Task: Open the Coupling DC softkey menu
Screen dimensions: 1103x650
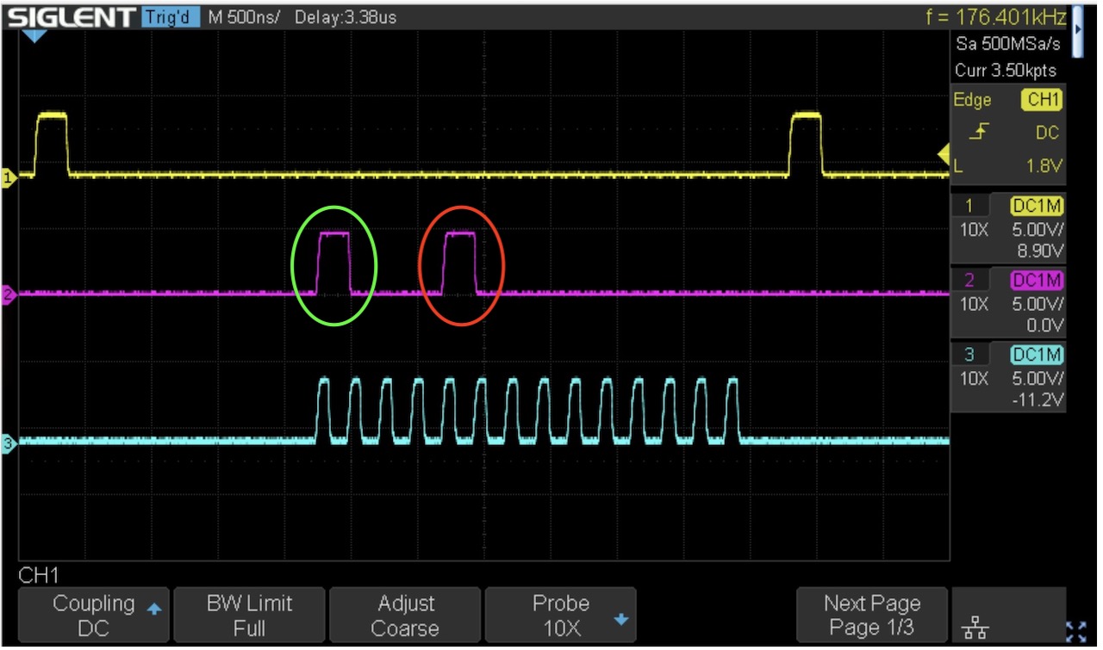Action: tap(93, 616)
